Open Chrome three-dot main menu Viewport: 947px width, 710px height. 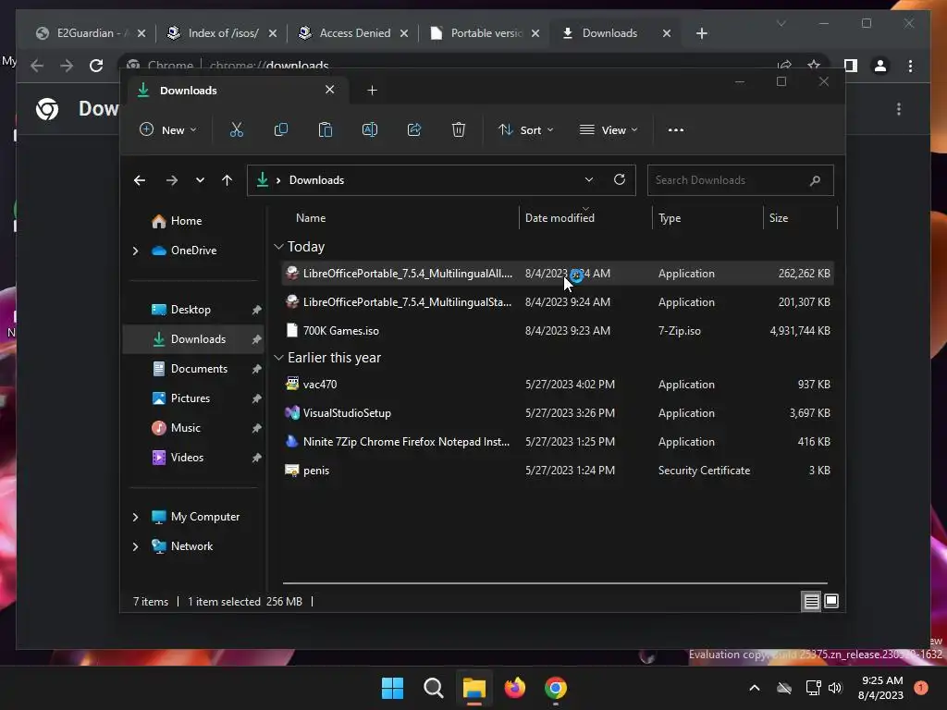910,66
